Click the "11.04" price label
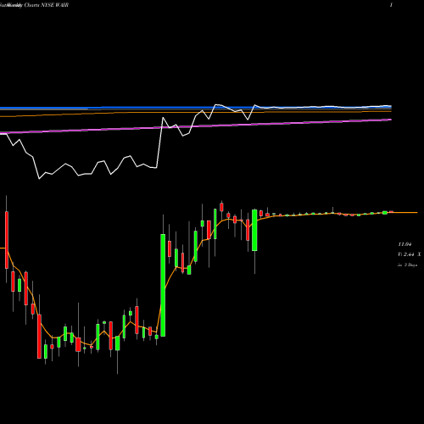 pyautogui.click(x=404, y=244)
